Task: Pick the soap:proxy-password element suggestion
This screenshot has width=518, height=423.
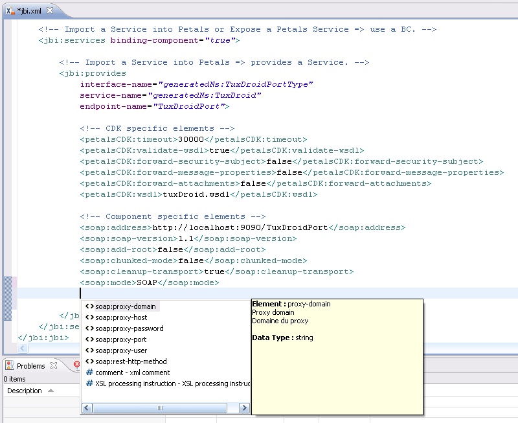Action: tap(129, 328)
